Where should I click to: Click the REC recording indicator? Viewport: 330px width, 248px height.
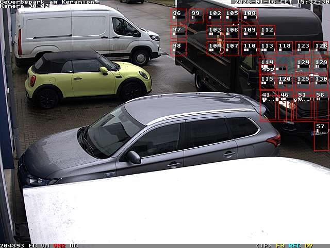coord(294,245)
